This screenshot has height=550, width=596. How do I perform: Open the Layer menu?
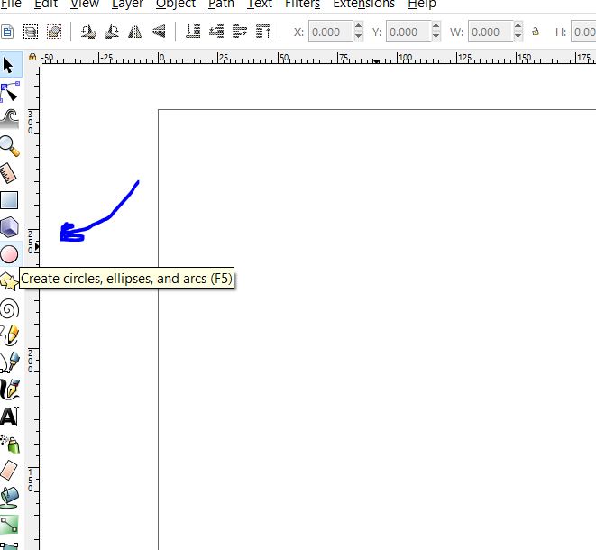pyautogui.click(x=127, y=4)
